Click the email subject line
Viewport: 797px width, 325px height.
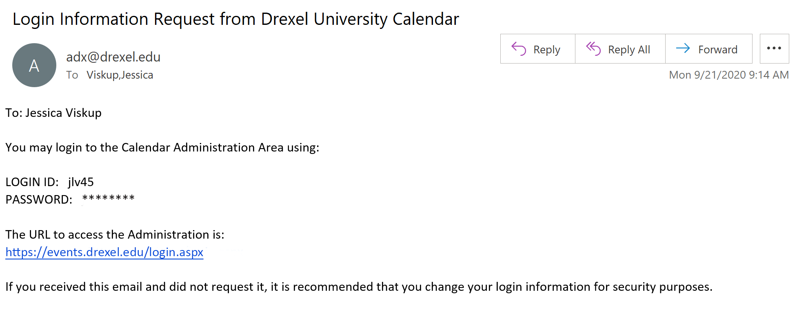click(236, 19)
